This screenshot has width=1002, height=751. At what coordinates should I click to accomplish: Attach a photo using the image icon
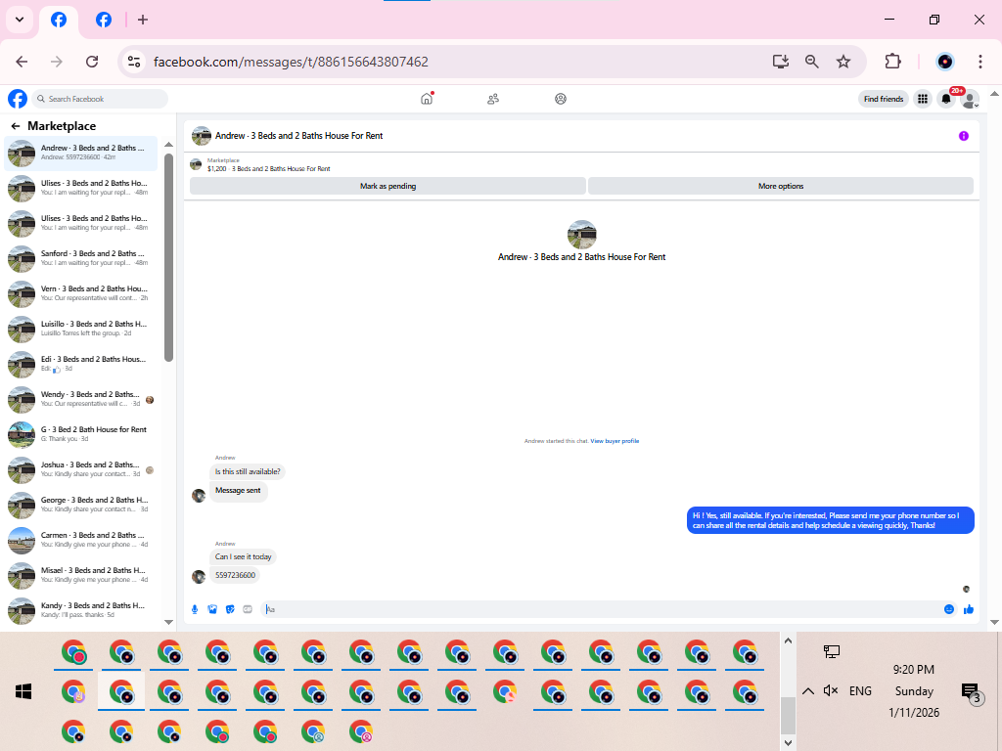click(212, 609)
